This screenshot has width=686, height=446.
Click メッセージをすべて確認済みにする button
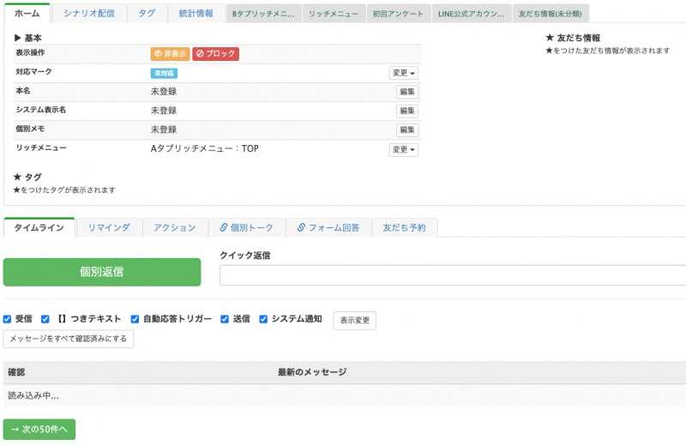pyautogui.click(x=69, y=339)
